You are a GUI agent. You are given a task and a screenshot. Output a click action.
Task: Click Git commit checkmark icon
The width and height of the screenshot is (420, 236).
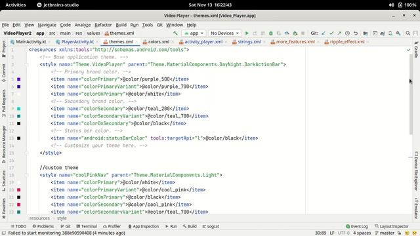click(x=331, y=33)
